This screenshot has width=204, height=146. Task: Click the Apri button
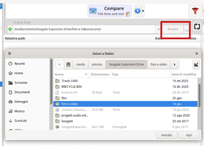[x=189, y=135]
